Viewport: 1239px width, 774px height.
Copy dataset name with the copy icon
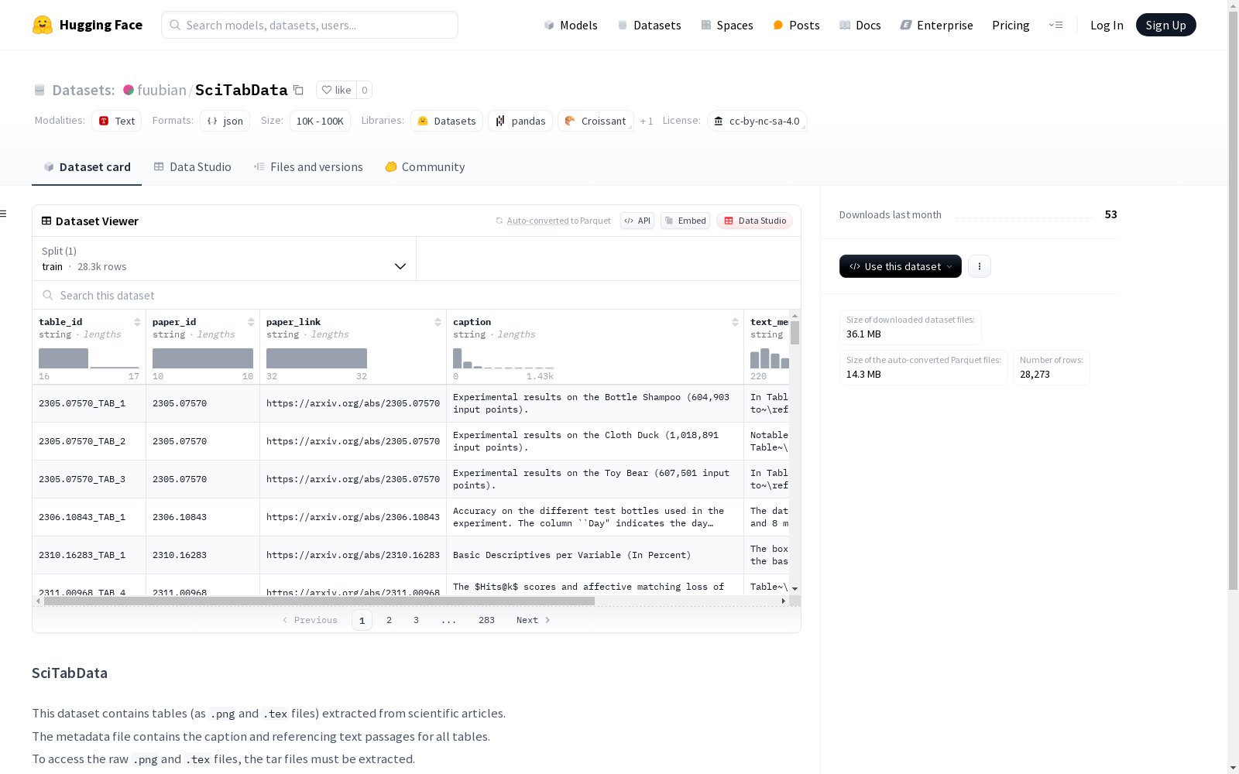298,90
